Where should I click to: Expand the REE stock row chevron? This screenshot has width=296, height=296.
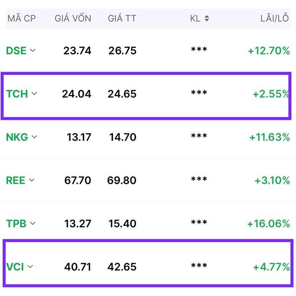[32, 180]
